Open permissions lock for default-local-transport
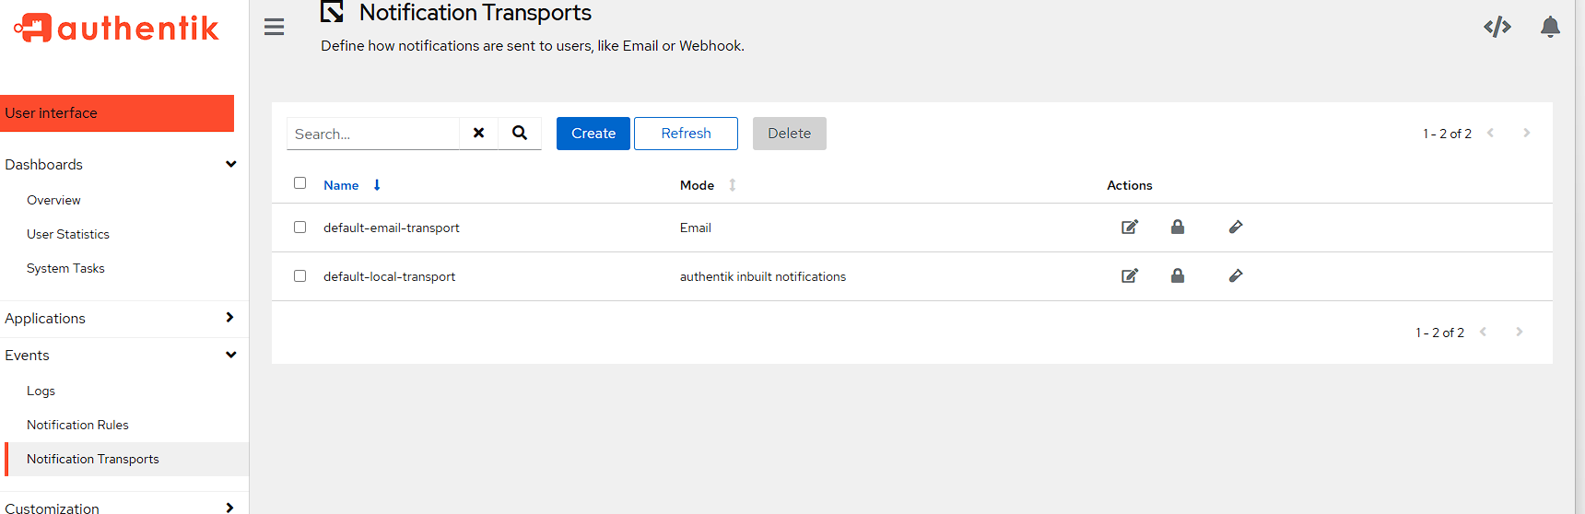The width and height of the screenshot is (1585, 514). 1177,276
